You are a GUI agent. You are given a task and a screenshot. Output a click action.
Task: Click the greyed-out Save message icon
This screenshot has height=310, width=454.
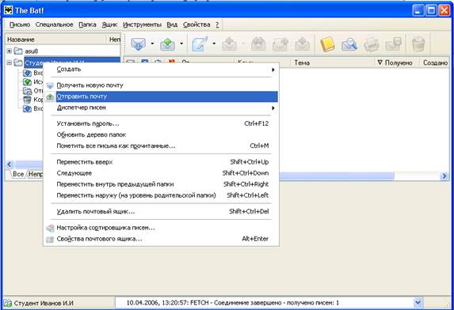coord(393,44)
